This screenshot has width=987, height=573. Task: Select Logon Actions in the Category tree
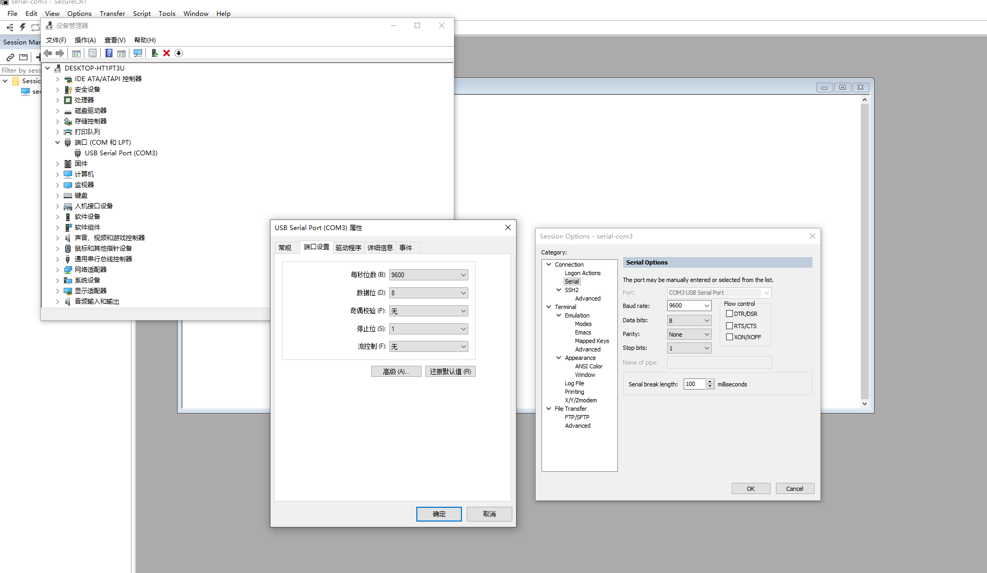[x=583, y=274]
